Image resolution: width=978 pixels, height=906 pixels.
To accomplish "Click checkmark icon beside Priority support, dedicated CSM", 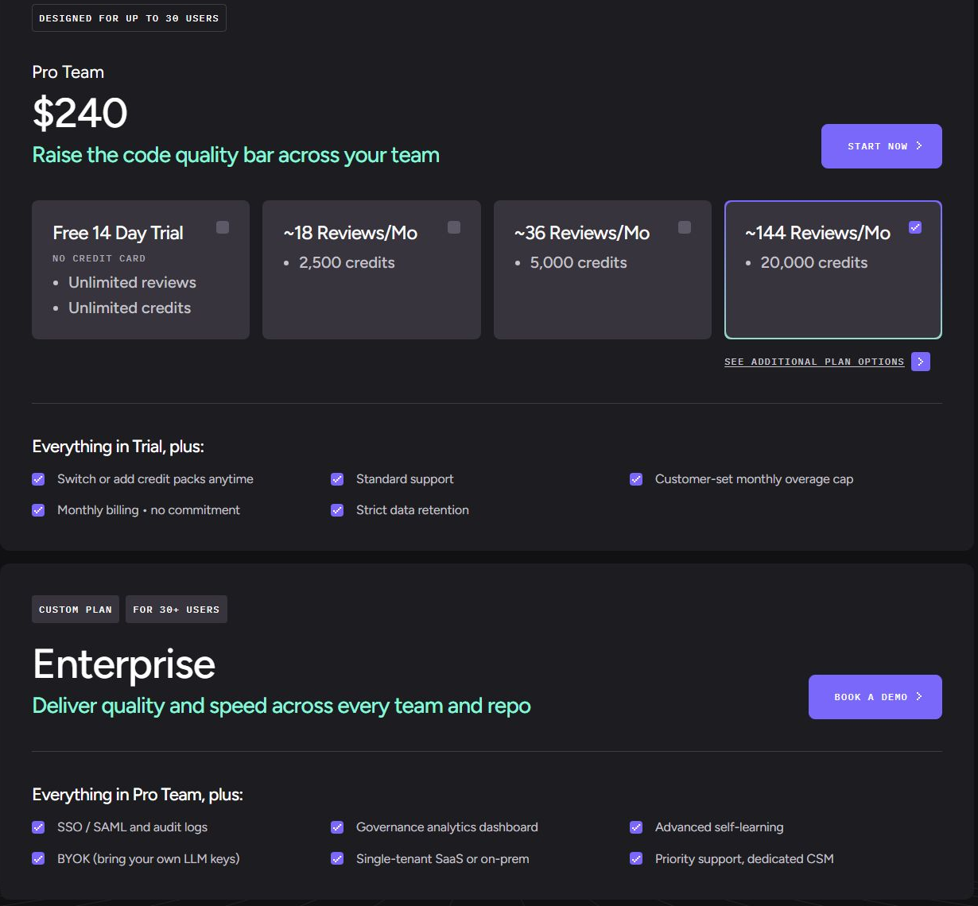I will pos(636,858).
